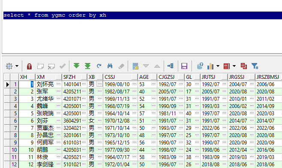This screenshot has width=282, height=168.
Task: Open the grid select-mode tool
Action: coord(9,66)
